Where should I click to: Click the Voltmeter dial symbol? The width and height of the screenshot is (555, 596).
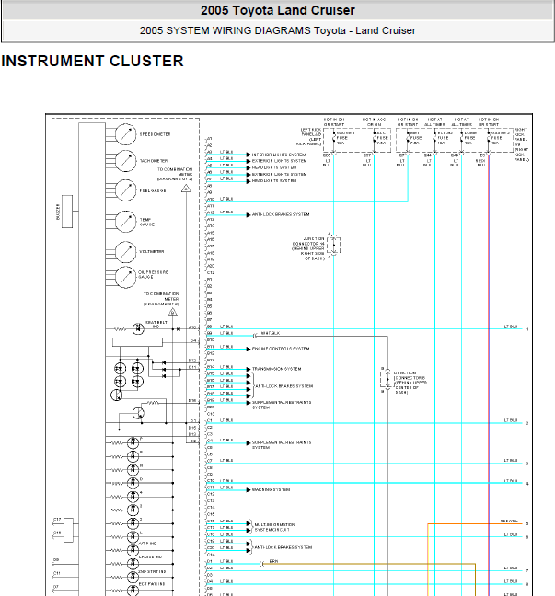[126, 252]
